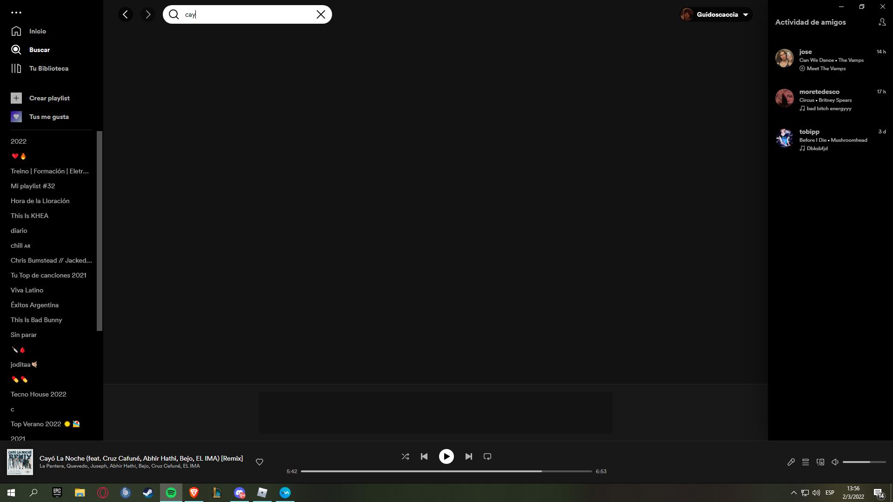The width and height of the screenshot is (893, 502).
Task: Skip to the next track
Action: (468, 456)
